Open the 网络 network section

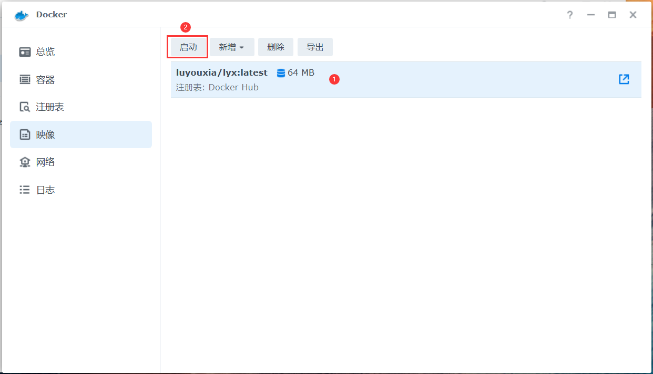point(81,162)
